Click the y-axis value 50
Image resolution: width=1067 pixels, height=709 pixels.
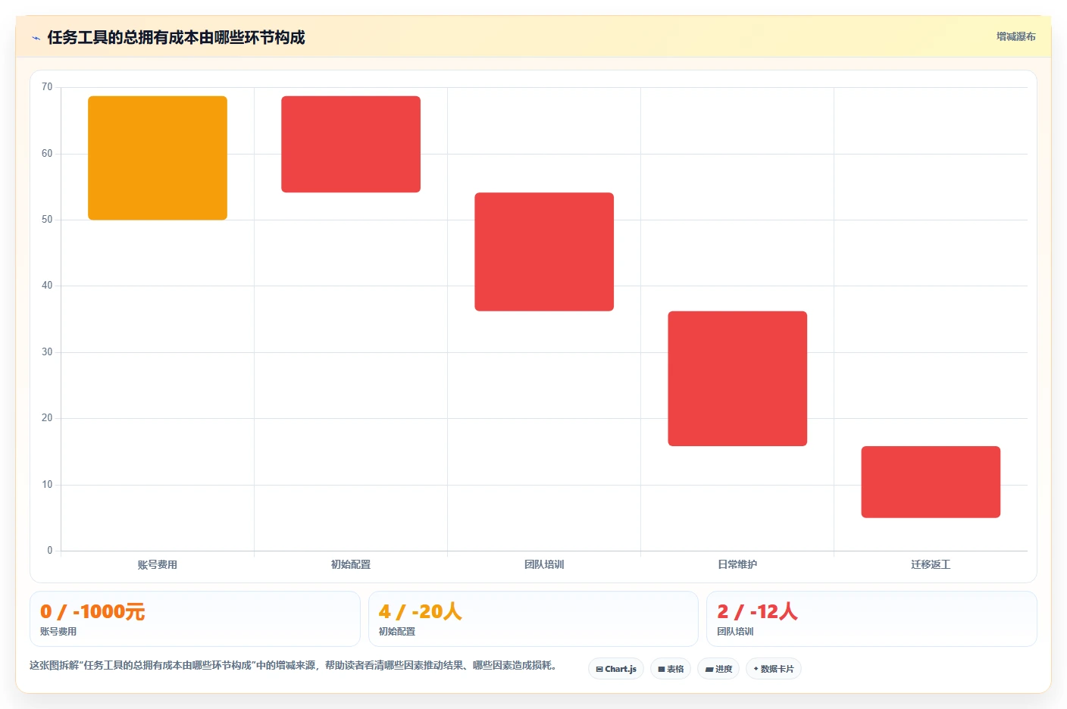pyautogui.click(x=47, y=220)
